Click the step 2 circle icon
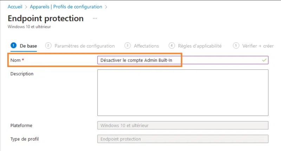Screen dimensions: 281x151 [x=48, y=46]
